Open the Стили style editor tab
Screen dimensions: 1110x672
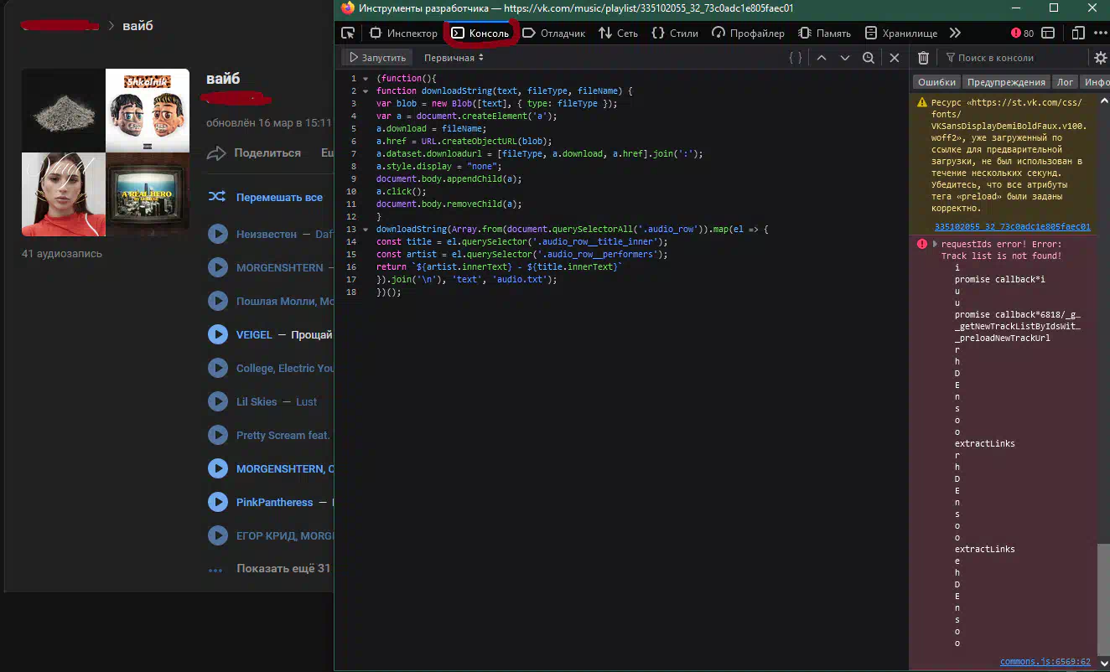point(675,34)
